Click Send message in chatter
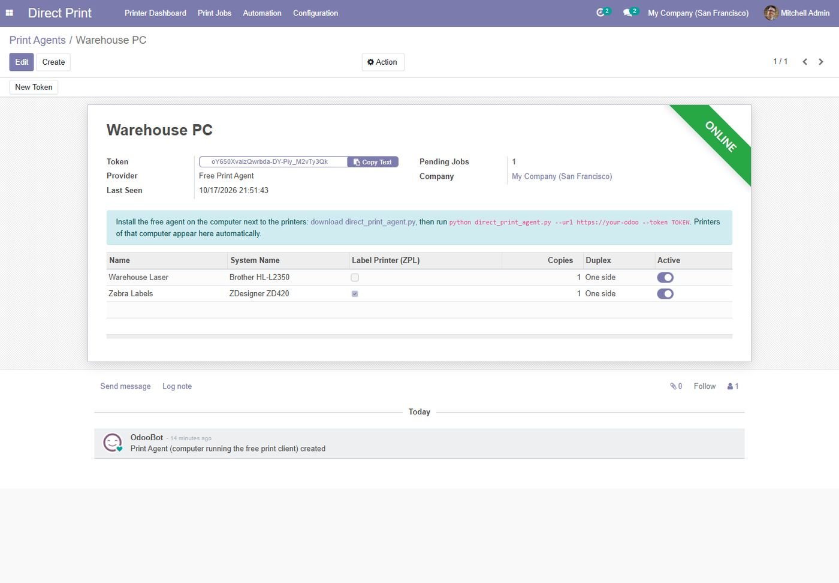The height and width of the screenshot is (583, 839). [125, 386]
